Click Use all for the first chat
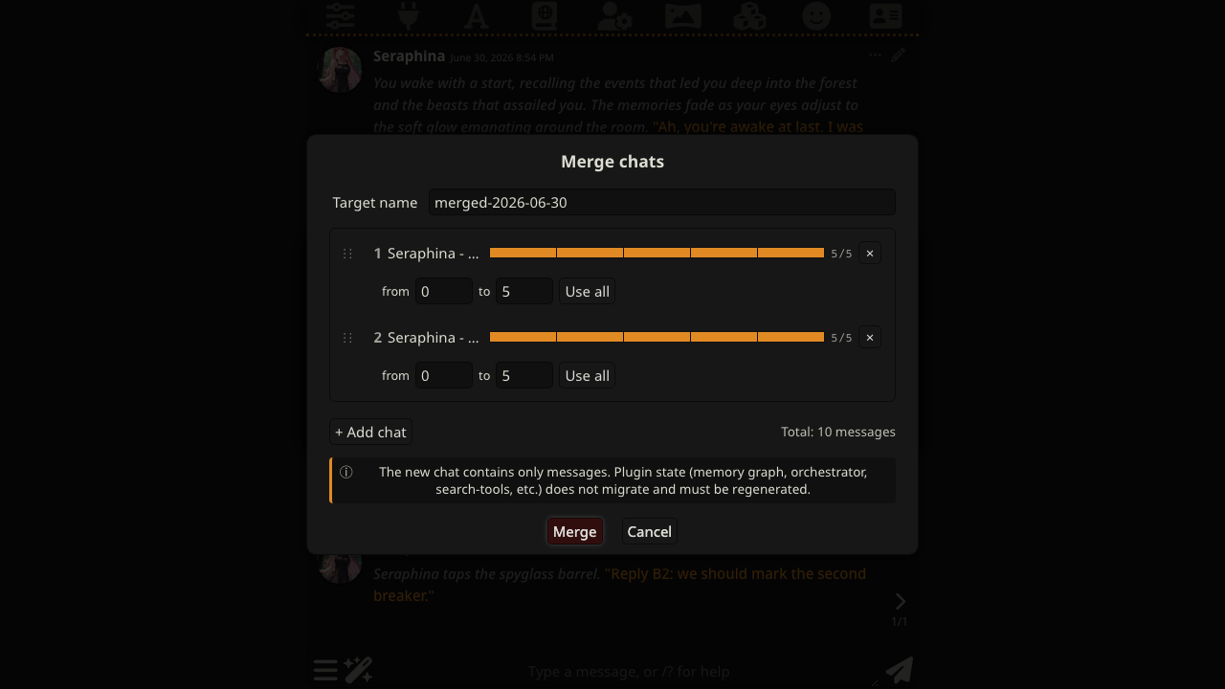 587,291
